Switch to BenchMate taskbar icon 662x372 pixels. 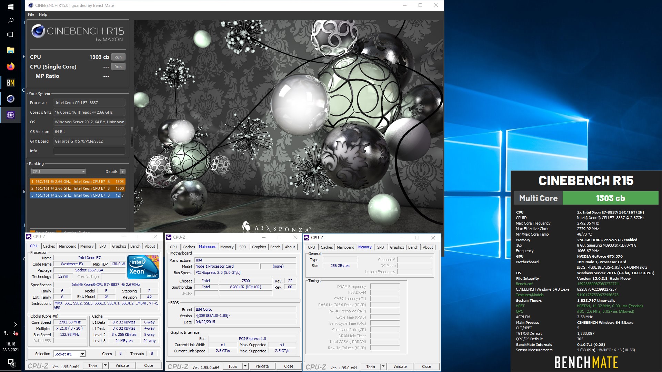(10, 83)
